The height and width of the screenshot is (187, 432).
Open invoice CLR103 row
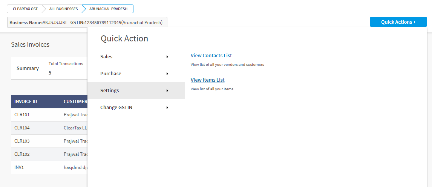[x=49, y=141]
